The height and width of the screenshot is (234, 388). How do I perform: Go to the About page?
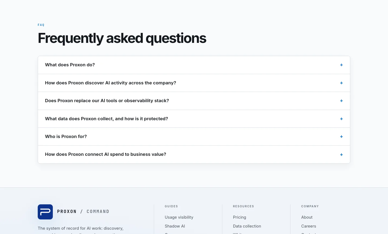(x=307, y=217)
